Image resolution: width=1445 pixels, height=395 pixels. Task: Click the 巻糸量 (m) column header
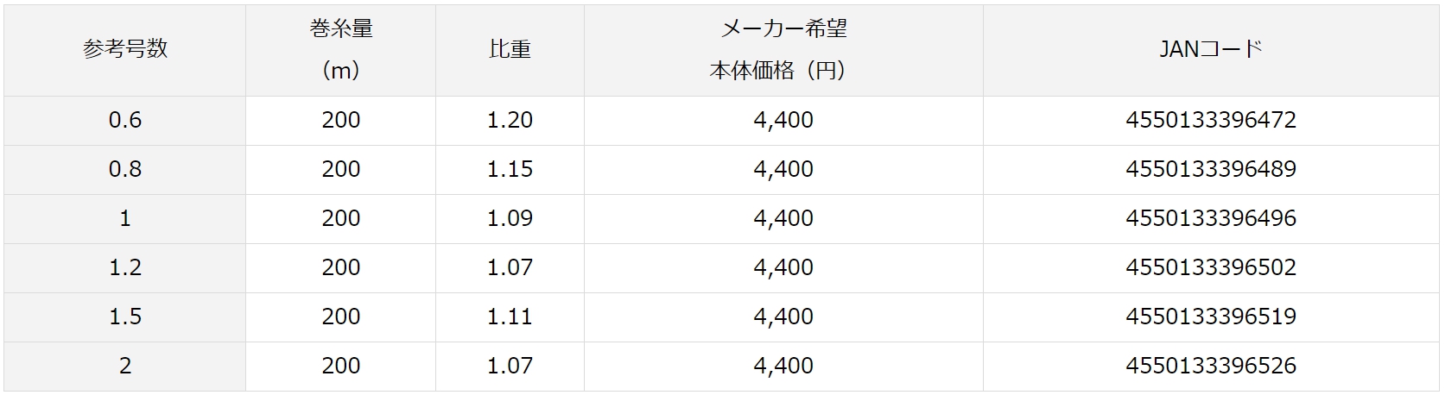pyautogui.click(x=341, y=49)
